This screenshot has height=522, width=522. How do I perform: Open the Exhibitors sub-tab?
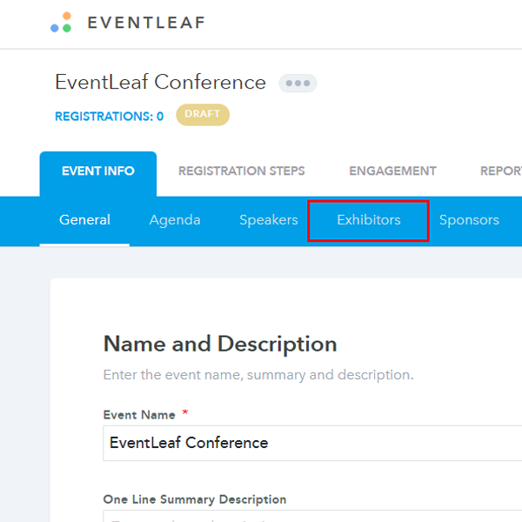click(x=369, y=220)
